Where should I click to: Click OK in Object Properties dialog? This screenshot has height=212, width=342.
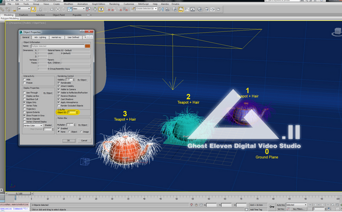(x=68, y=141)
